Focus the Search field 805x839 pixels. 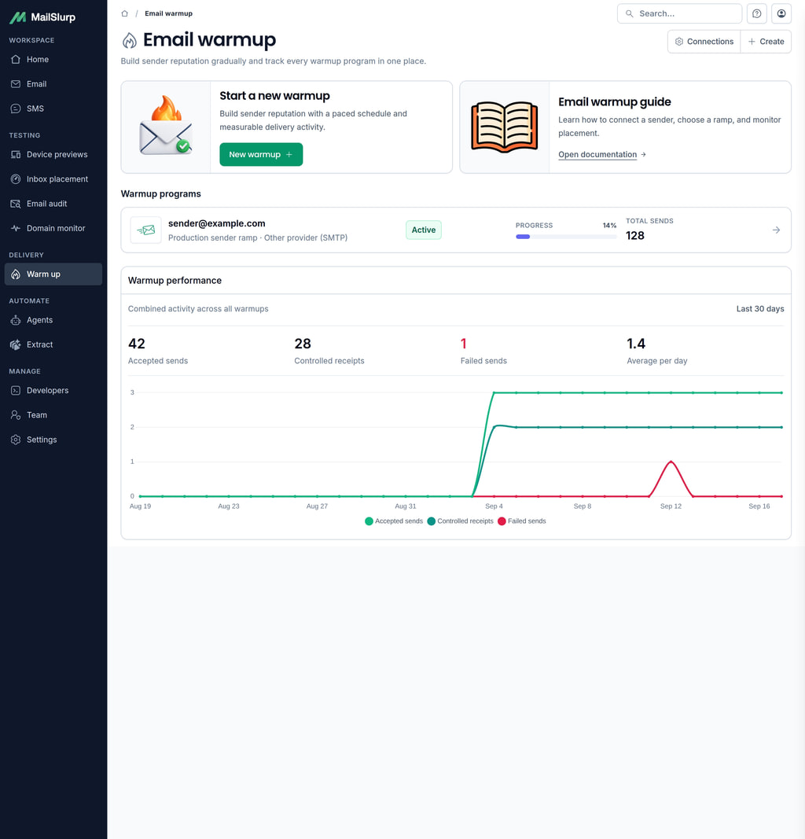[679, 13]
